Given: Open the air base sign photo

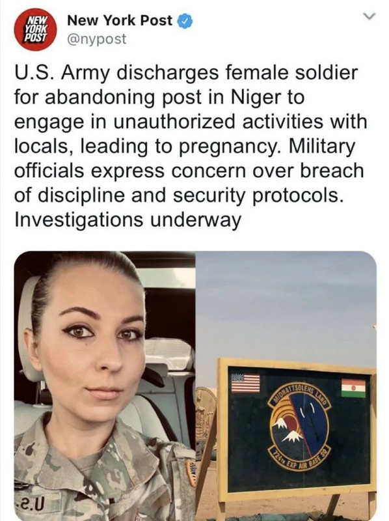Looking at the screenshot, I should pyautogui.click(x=286, y=386).
